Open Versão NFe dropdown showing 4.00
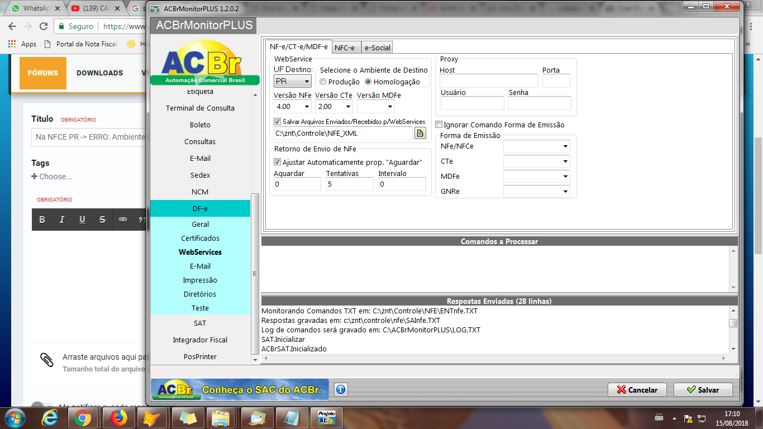This screenshot has width=763, height=429. point(292,106)
